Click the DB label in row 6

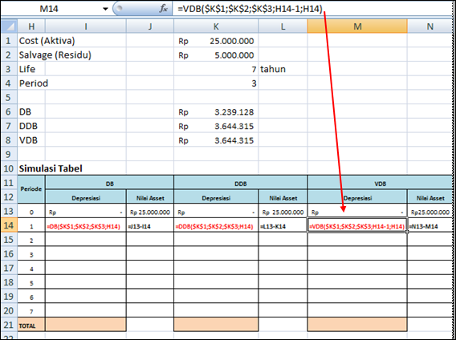(26, 112)
